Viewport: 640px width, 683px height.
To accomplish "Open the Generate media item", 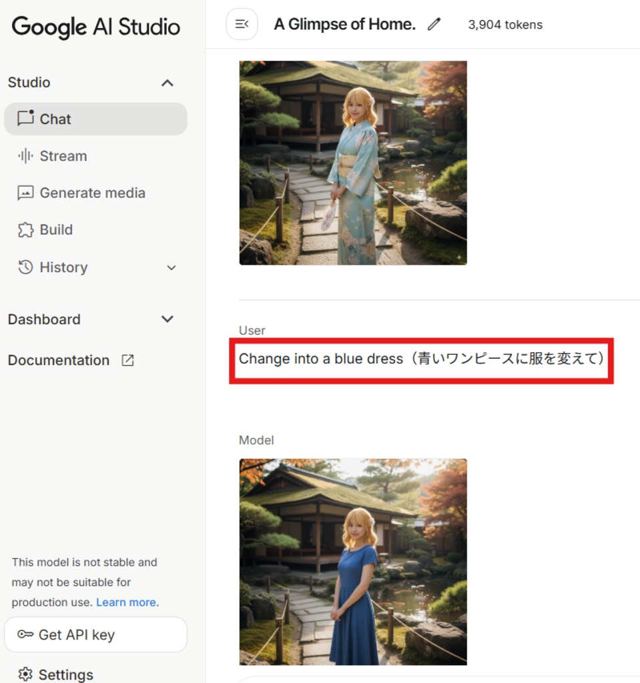I will (x=95, y=193).
